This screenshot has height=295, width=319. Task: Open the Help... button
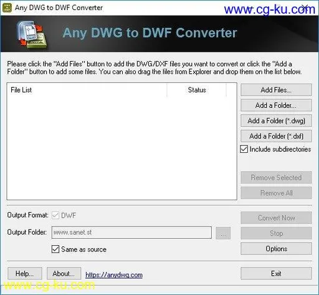click(x=25, y=273)
